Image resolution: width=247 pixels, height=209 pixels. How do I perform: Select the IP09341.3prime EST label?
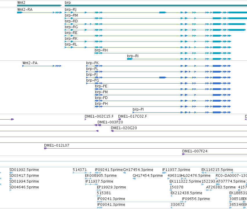click(111, 205)
